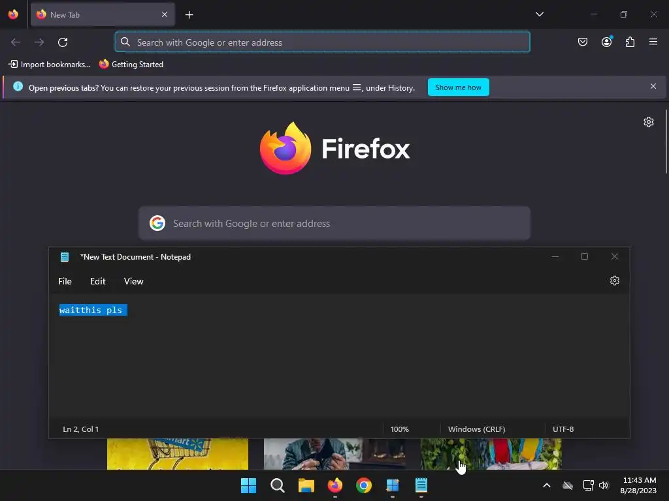Maximize the Notepad window
This screenshot has width=669, height=501.
point(585,256)
